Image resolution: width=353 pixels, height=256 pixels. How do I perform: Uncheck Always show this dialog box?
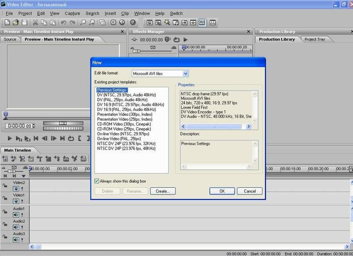(97, 181)
